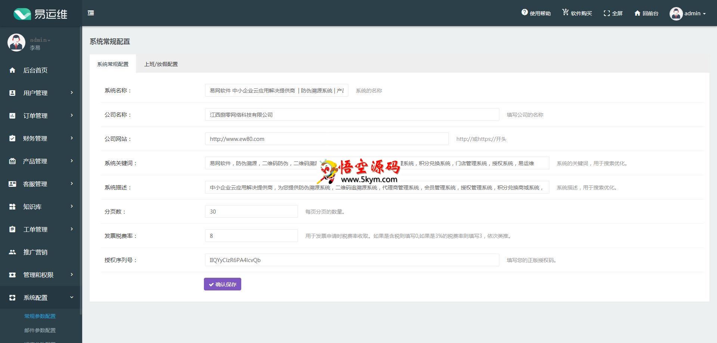Viewport: 717px width, 343px height.
Task: Open 知识库 menu item
Action: 40,207
